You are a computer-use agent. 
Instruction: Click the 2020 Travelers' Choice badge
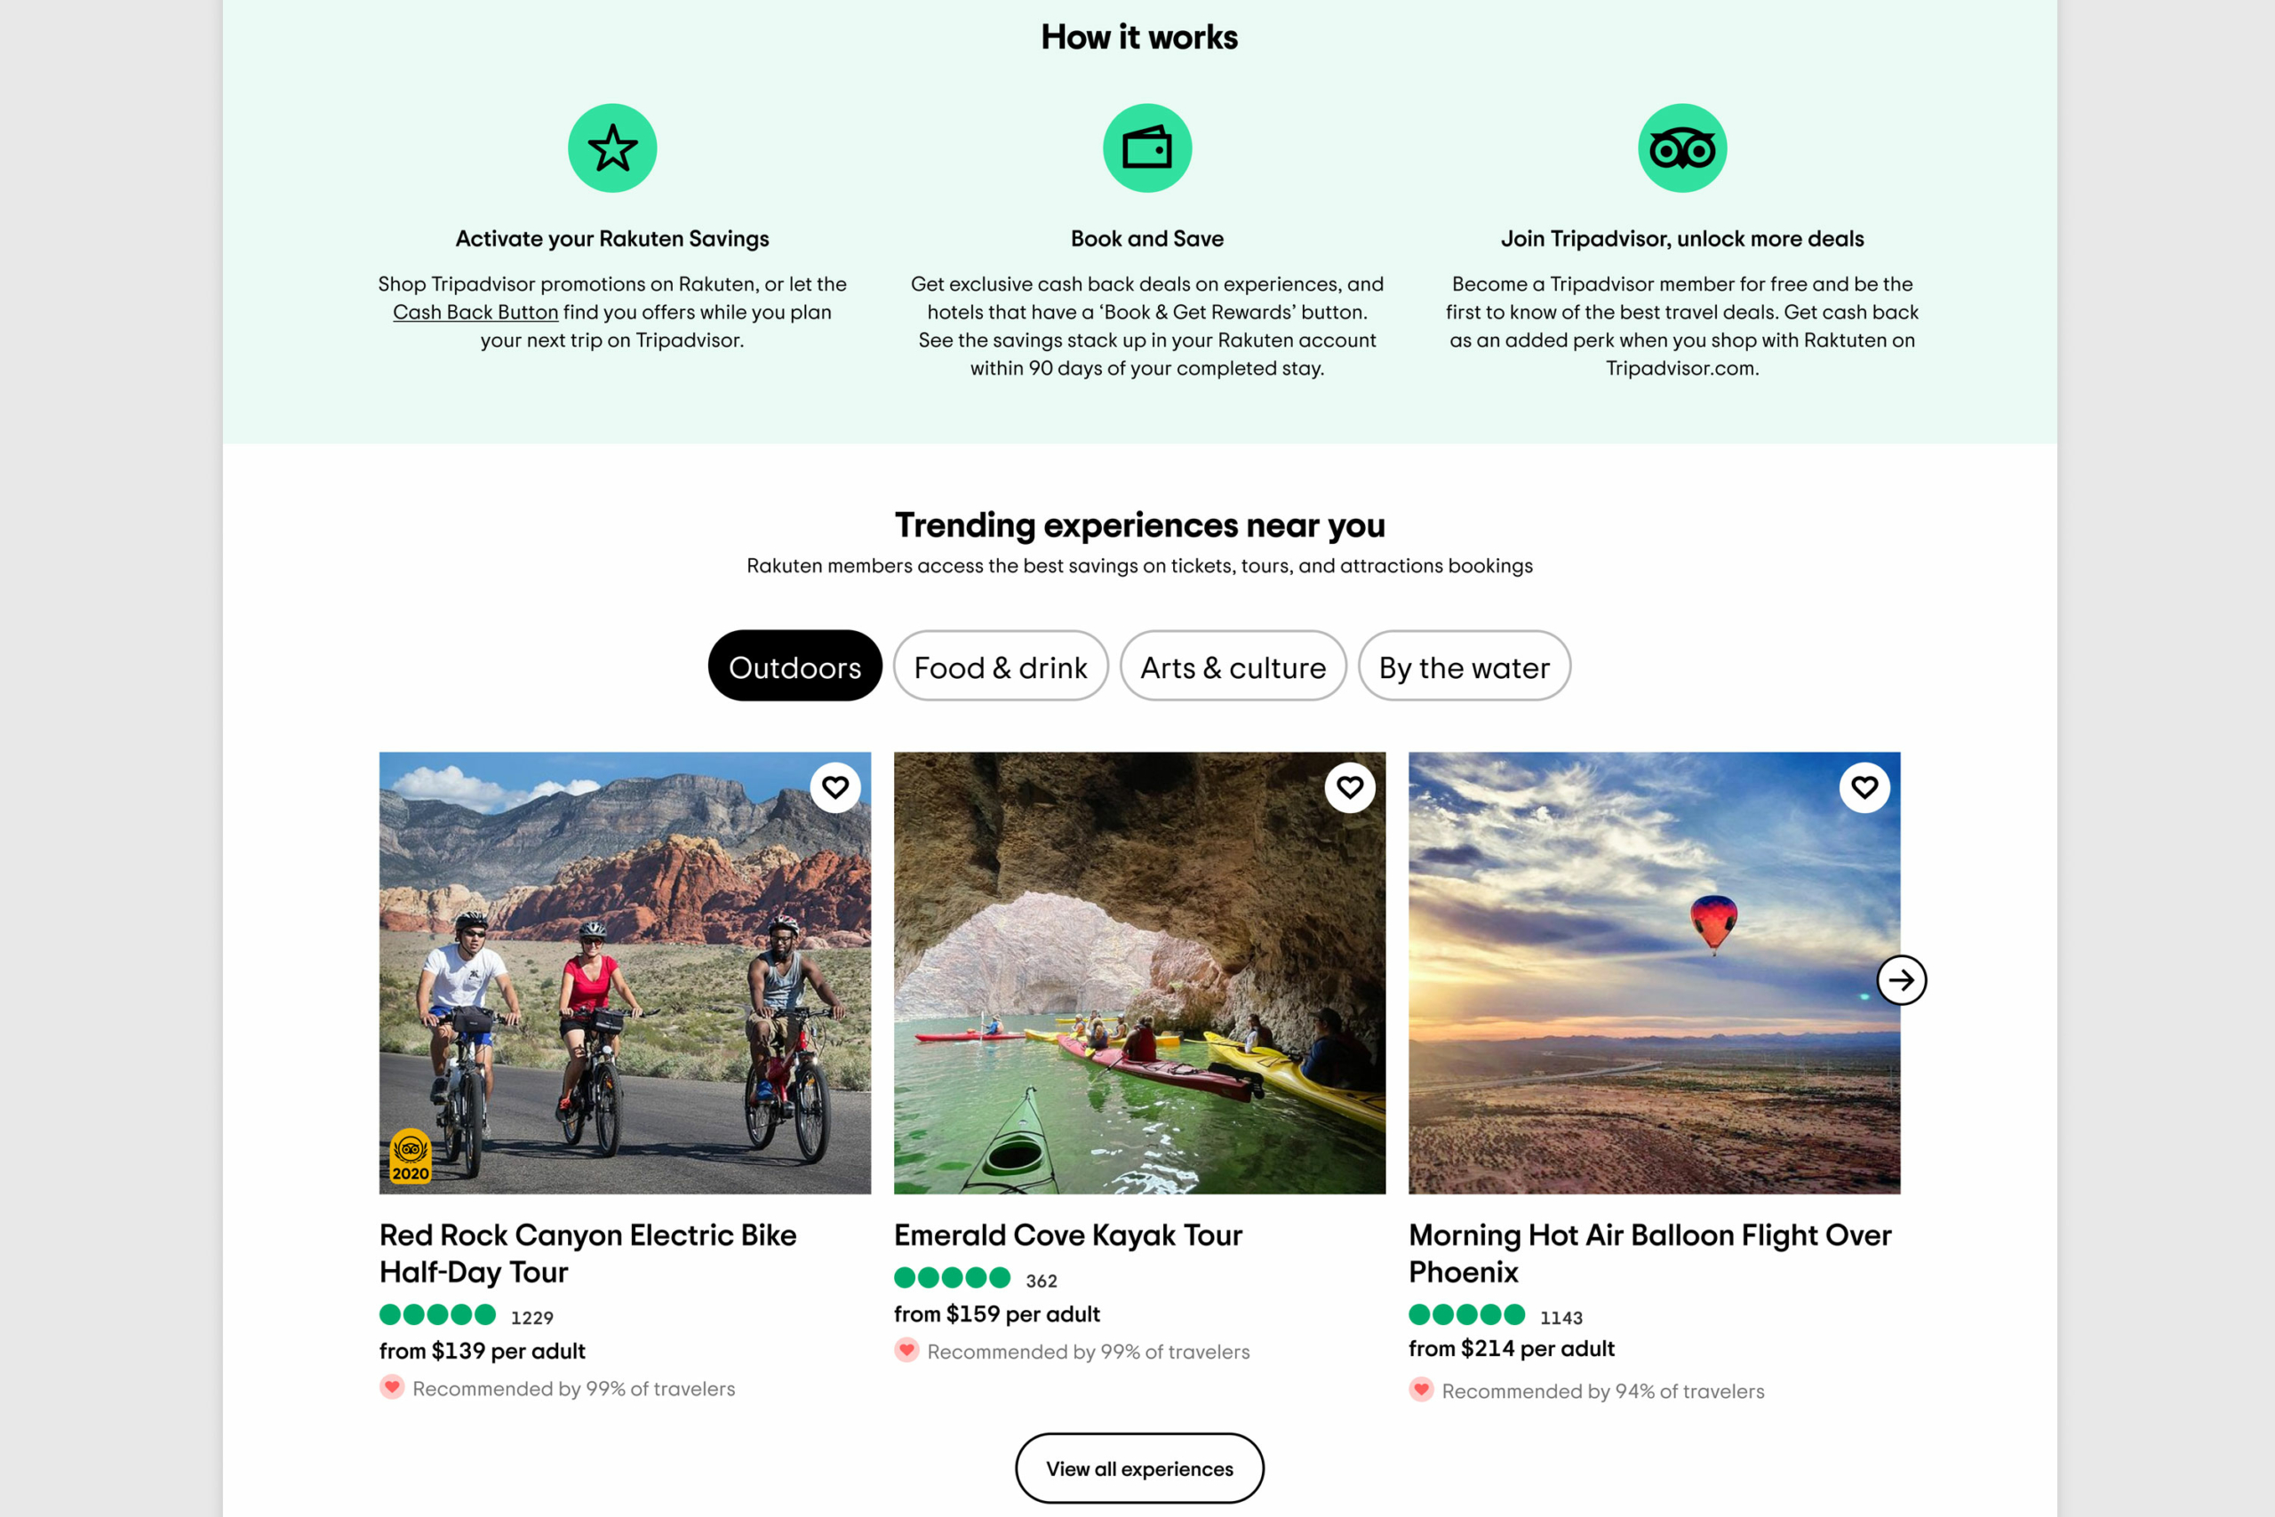tap(410, 1156)
